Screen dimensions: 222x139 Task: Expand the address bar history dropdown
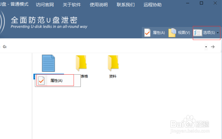click(206, 47)
